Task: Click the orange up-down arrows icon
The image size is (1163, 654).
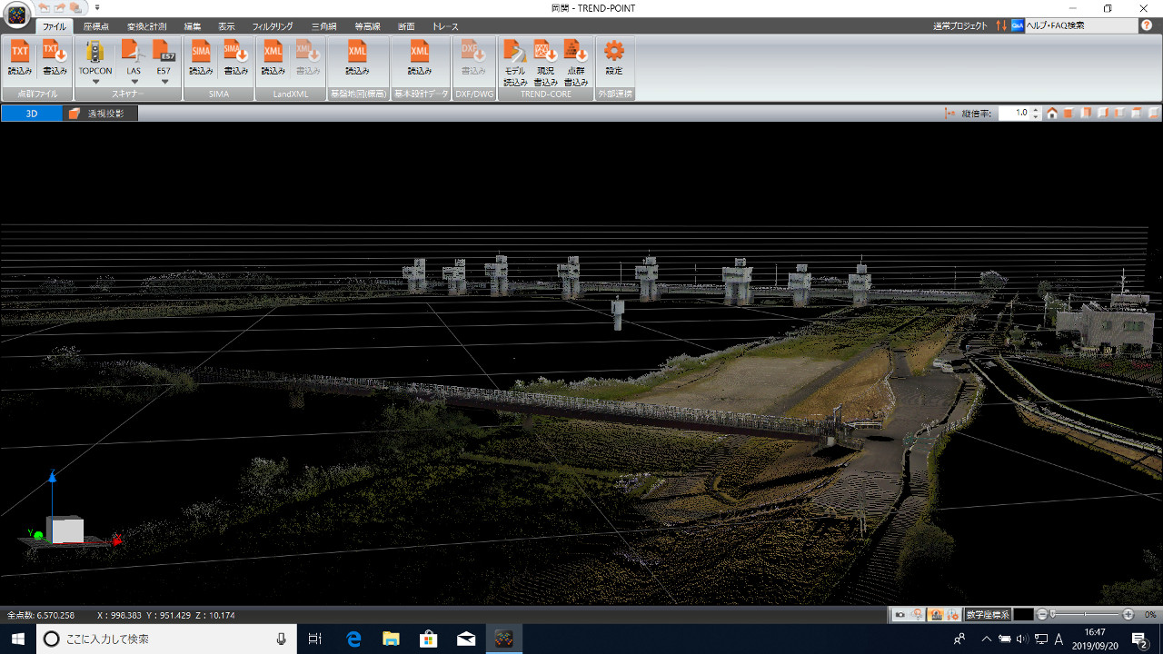Action: (x=1001, y=25)
